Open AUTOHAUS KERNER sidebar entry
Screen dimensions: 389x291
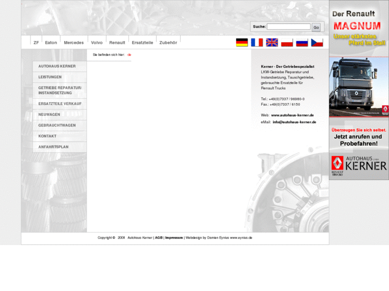[x=59, y=66]
